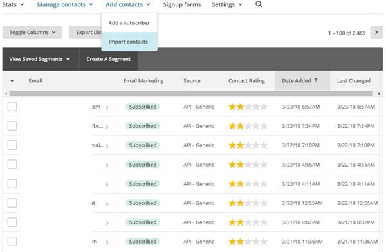Open select-all chevron in table header
The width and height of the screenshot is (386, 252).
[x=12, y=81]
